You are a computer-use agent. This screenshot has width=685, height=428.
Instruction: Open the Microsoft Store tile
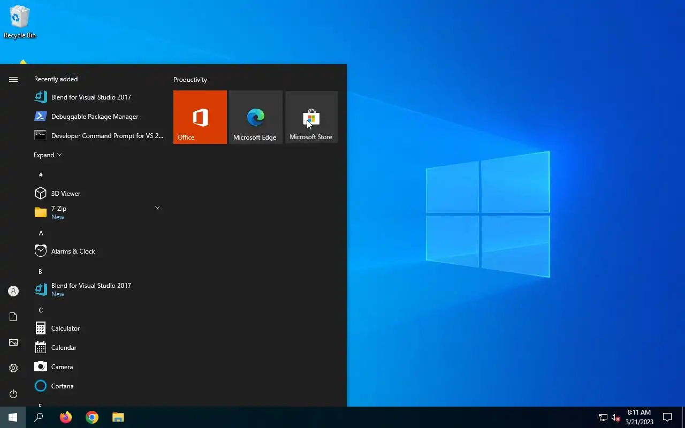click(311, 117)
